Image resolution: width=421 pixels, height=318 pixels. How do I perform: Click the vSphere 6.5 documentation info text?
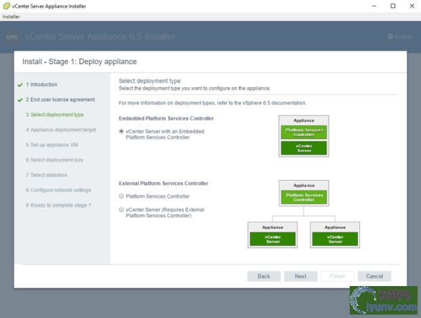[x=213, y=103]
